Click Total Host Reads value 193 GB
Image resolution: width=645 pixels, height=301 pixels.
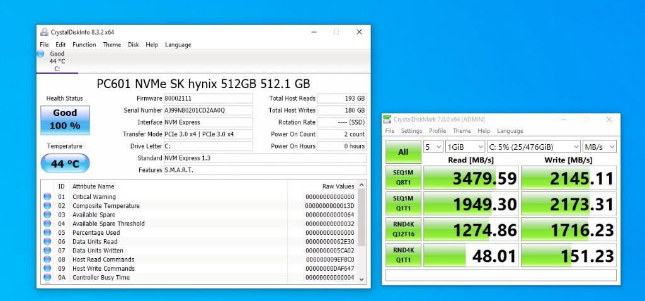click(x=342, y=98)
